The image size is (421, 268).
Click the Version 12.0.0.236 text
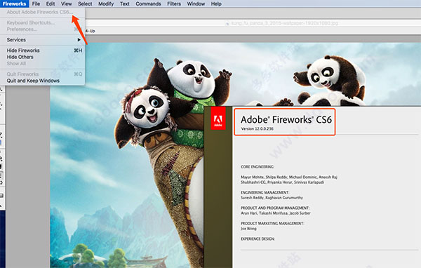coord(258,129)
